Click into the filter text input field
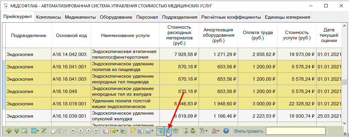This screenshot has height=137, width=349. coord(296,131)
